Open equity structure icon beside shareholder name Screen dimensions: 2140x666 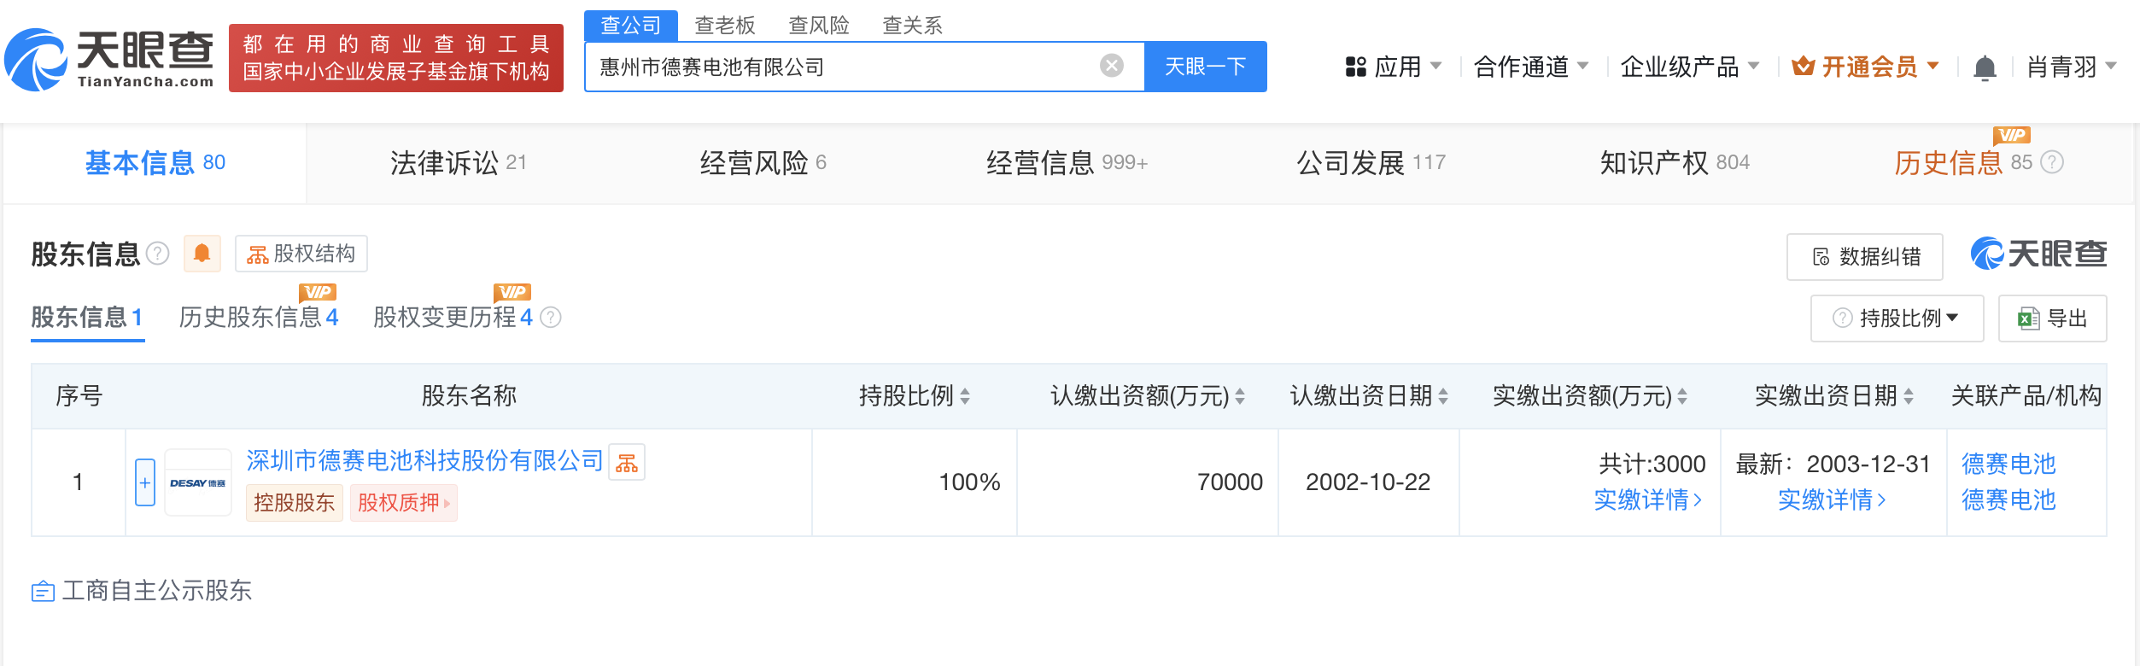(627, 463)
